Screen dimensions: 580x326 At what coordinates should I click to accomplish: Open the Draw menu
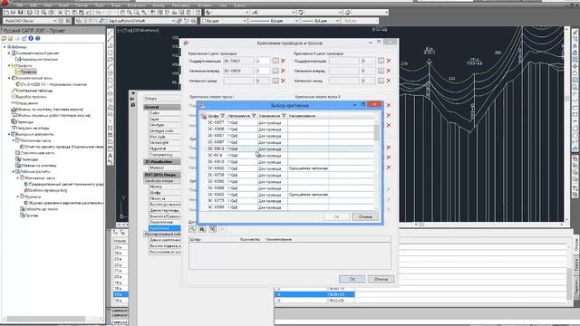(115, 5)
